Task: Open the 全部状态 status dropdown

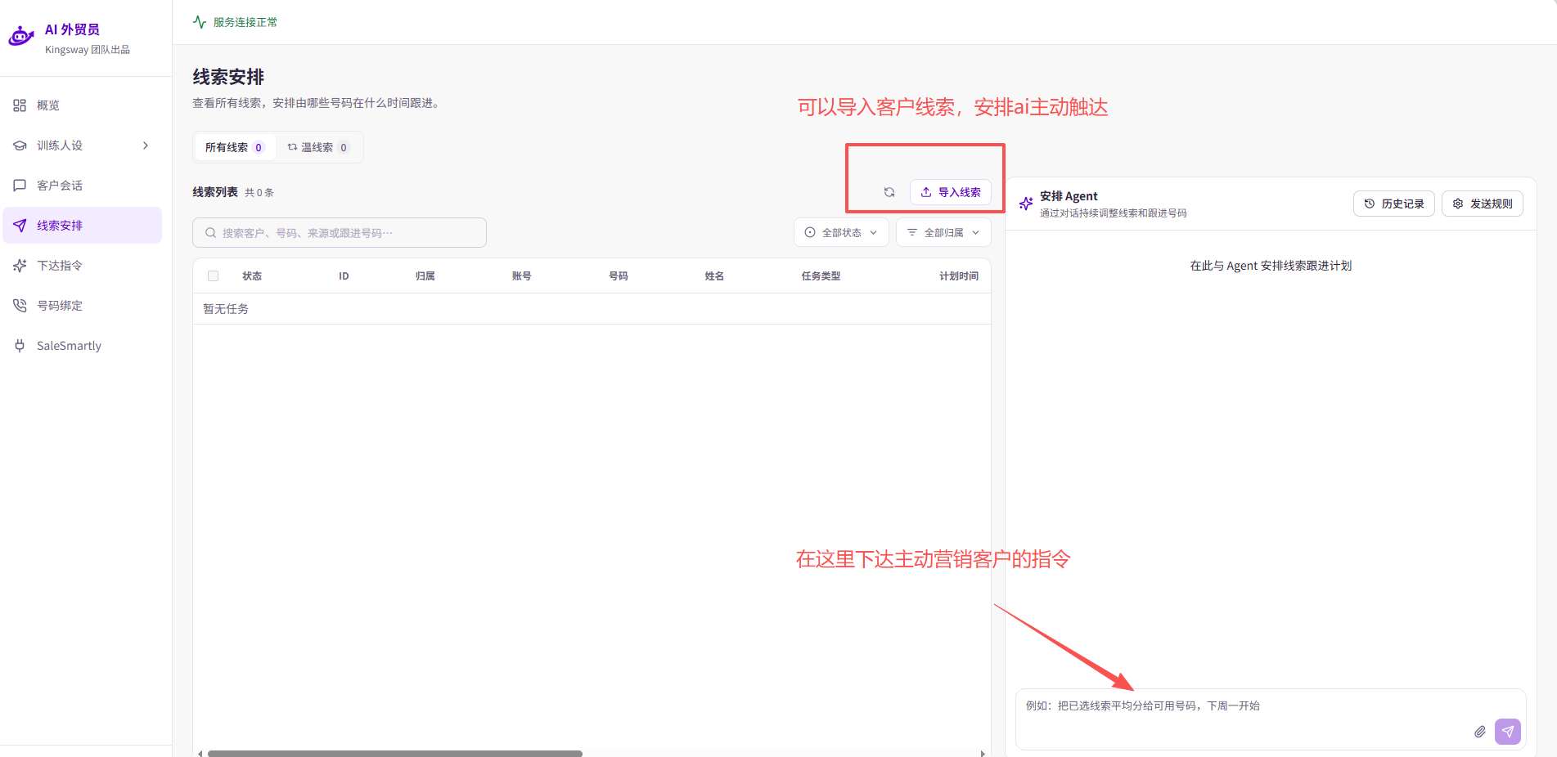Action: point(841,233)
